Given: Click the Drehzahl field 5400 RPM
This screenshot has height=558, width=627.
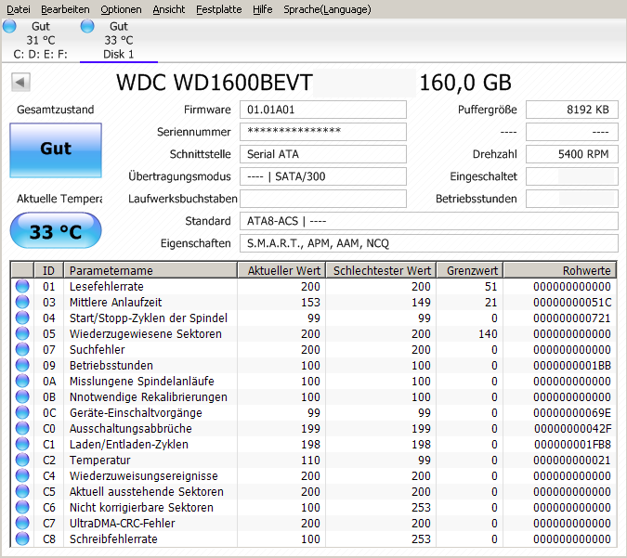Looking at the screenshot, I should click(x=572, y=154).
